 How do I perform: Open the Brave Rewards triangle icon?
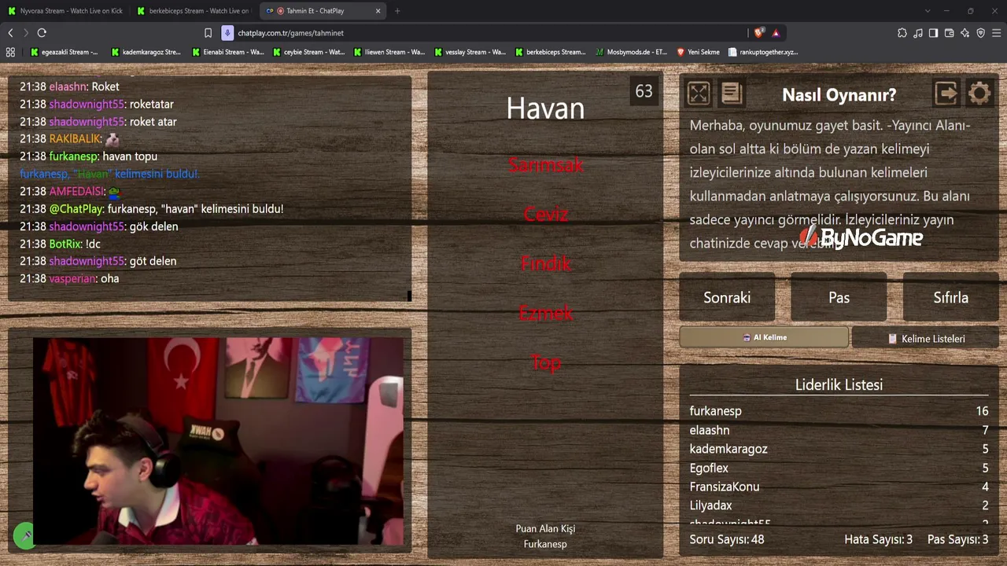tap(776, 33)
